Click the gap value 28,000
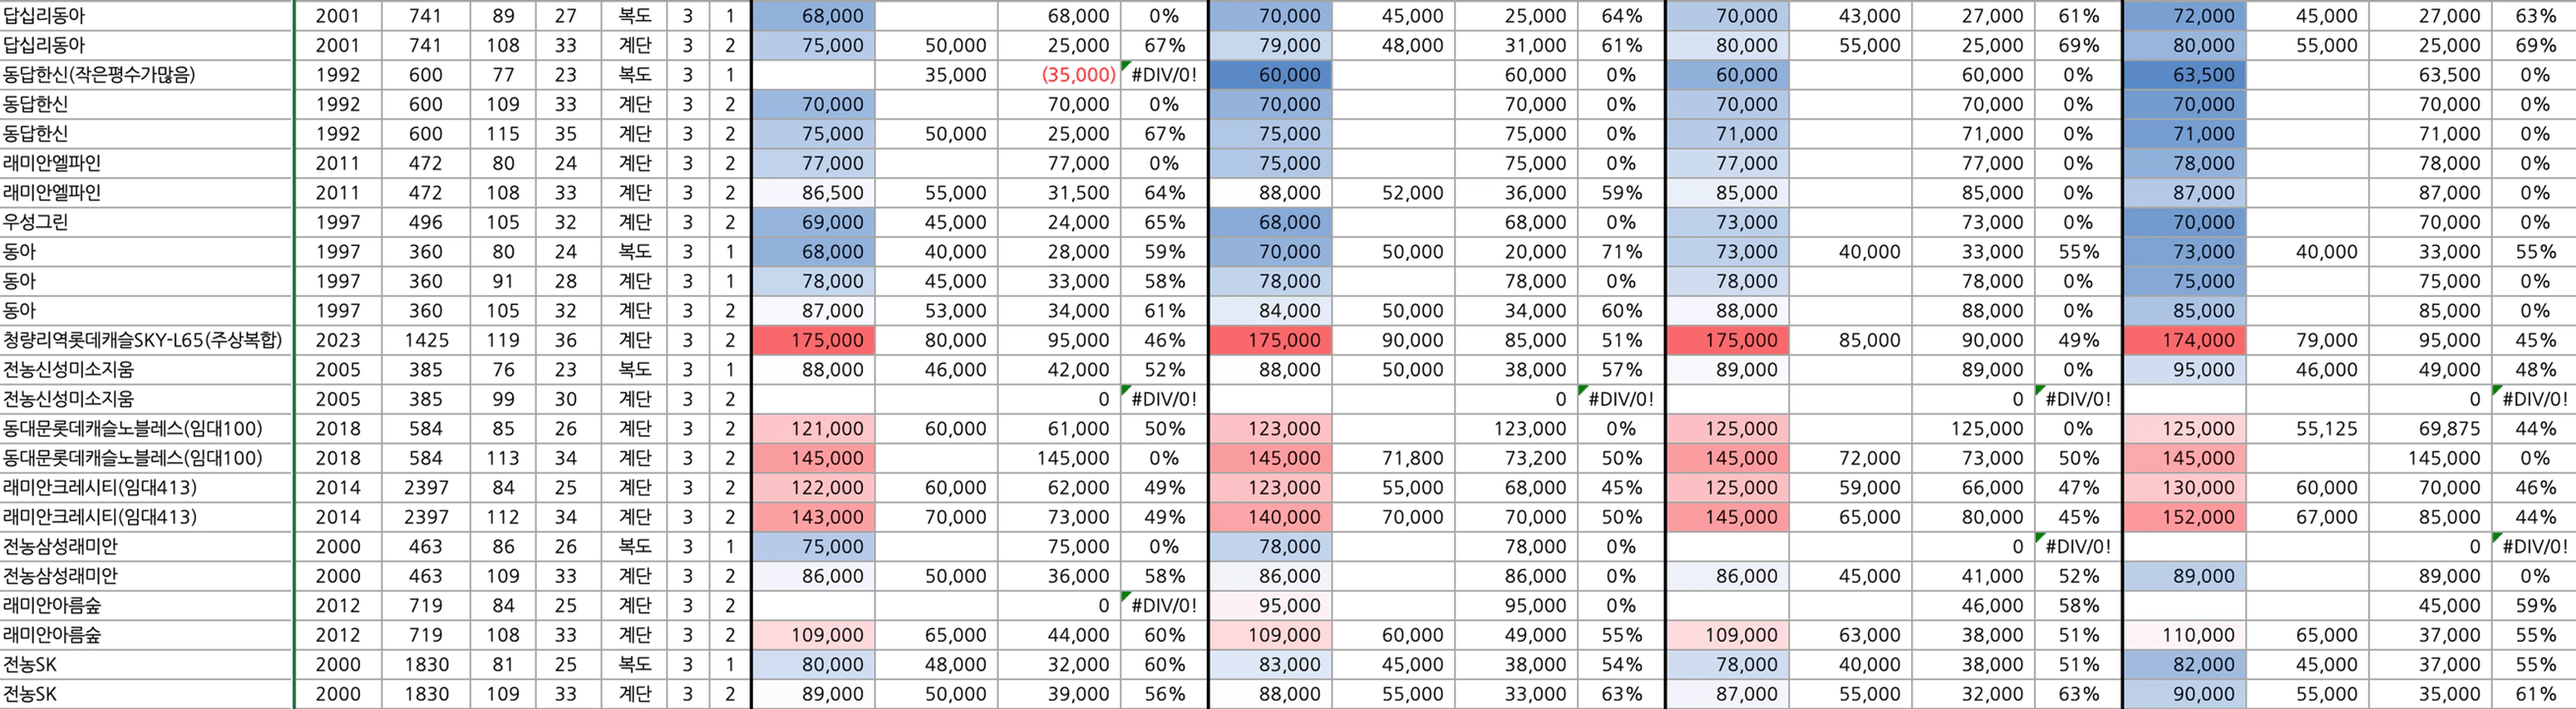 click(1059, 252)
